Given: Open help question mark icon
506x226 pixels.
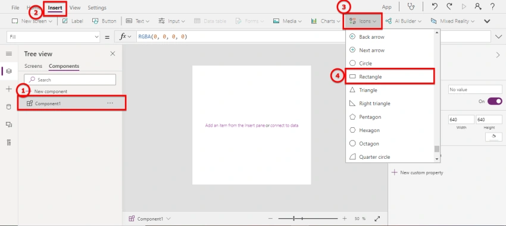Looking at the screenshot, I should [492, 7].
